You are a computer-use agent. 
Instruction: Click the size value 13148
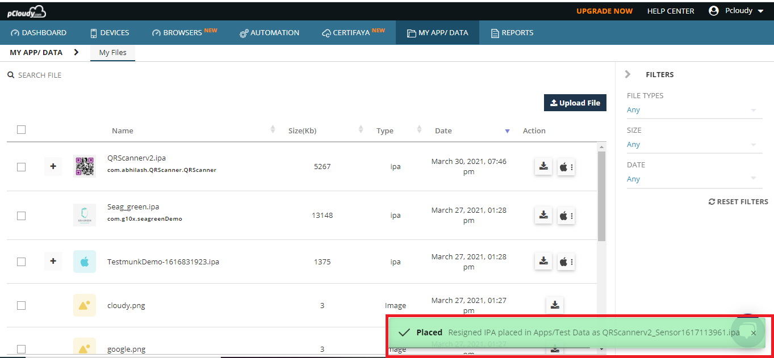322,216
